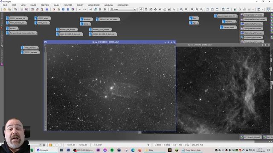Viewport: 273px width, 153px height.
Task: Open the EDIT menu
Action: click(x=14, y=5)
